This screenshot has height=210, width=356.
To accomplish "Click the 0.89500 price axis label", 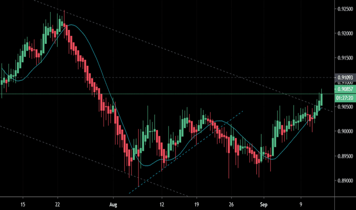I will [x=345, y=156].
